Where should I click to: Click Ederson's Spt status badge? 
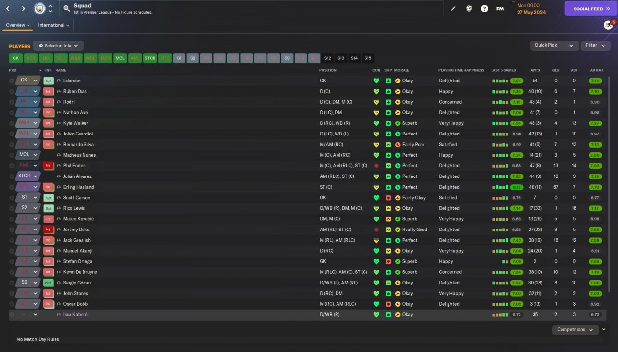pyautogui.click(x=48, y=81)
